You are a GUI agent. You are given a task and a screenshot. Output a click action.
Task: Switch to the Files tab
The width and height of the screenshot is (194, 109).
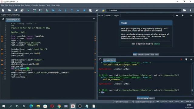click(157, 54)
